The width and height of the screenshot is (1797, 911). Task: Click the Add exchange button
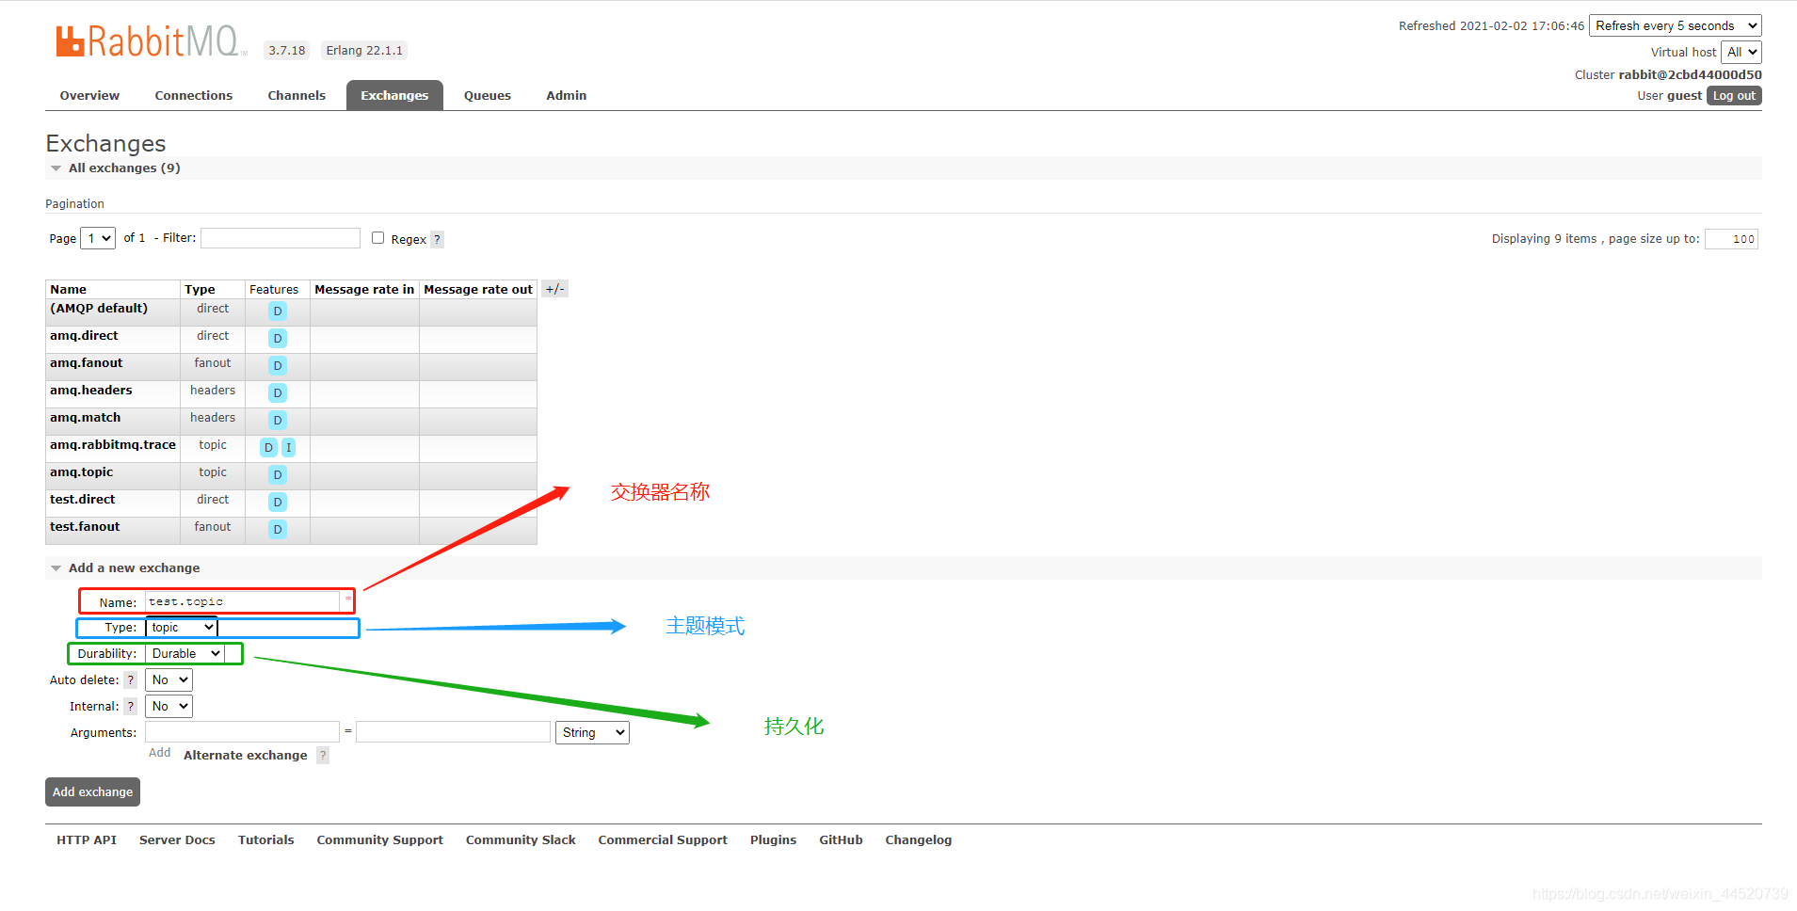coord(92,792)
